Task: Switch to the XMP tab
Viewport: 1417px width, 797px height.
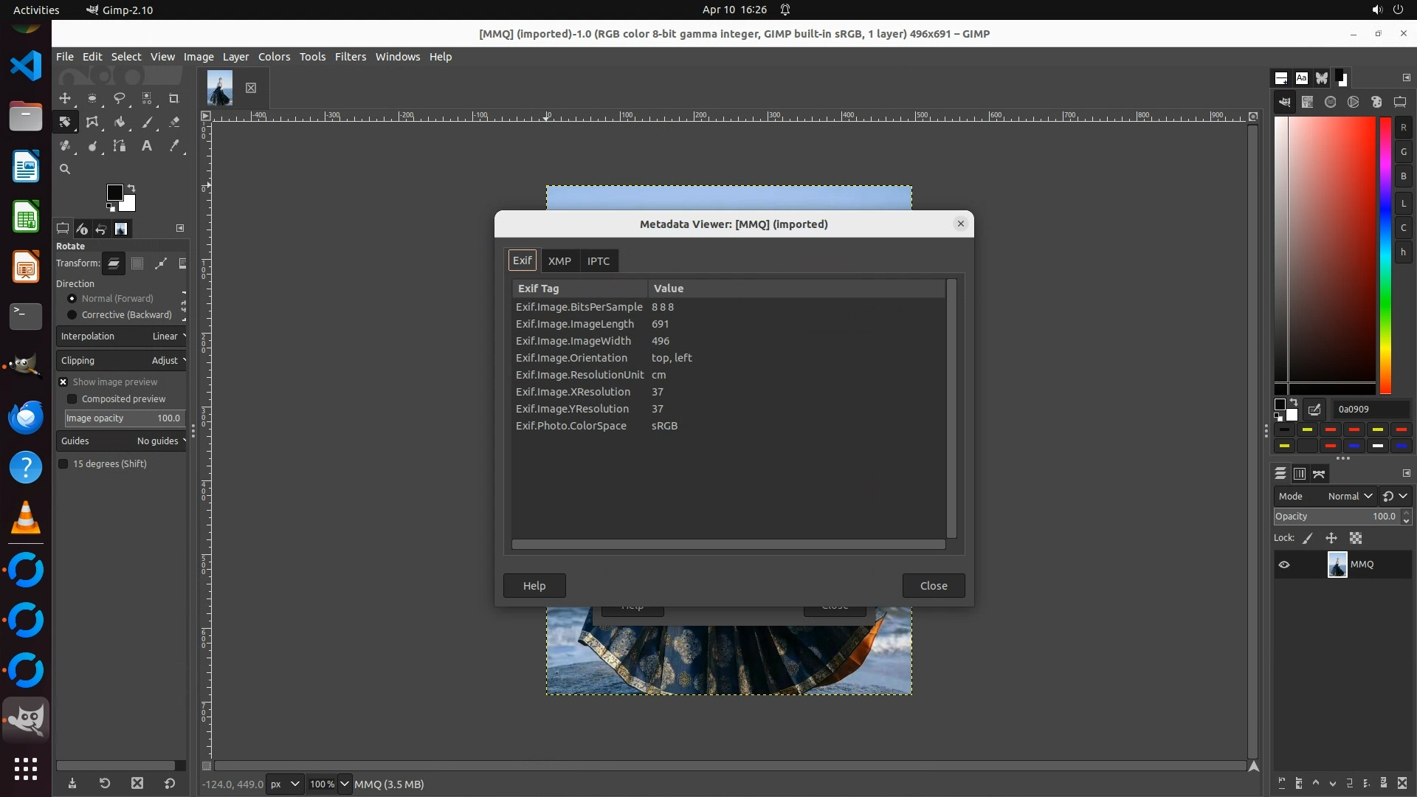Action: (559, 261)
